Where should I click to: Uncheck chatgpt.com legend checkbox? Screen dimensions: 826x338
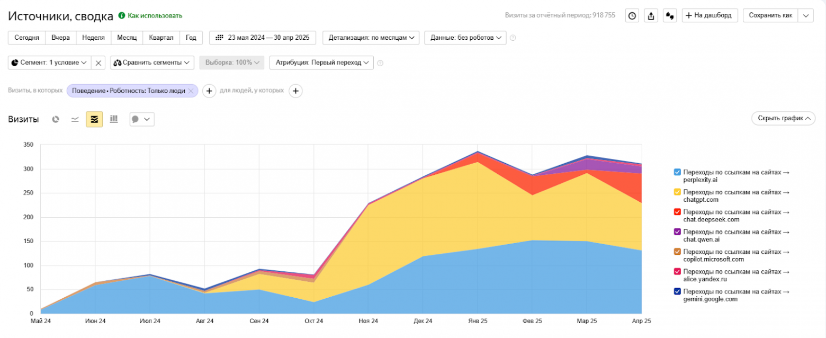[x=677, y=192]
